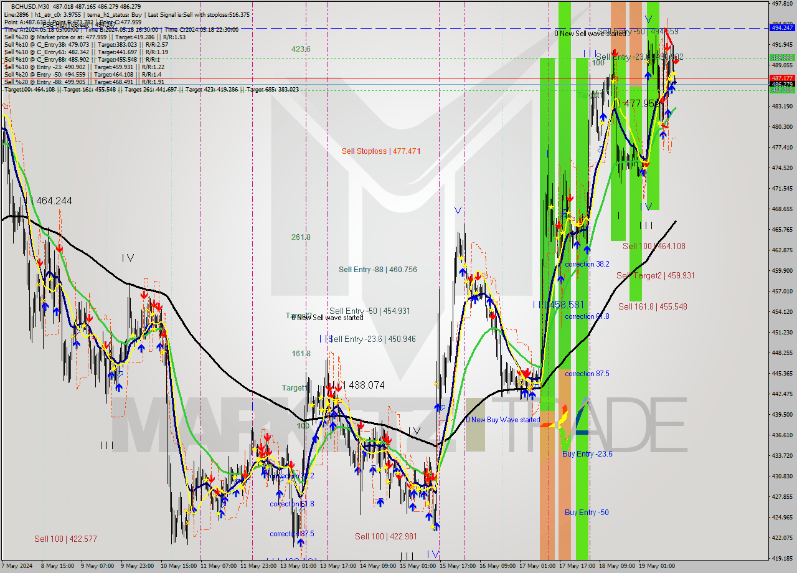
Task: Click the 477.959 price label
Action: [642, 103]
